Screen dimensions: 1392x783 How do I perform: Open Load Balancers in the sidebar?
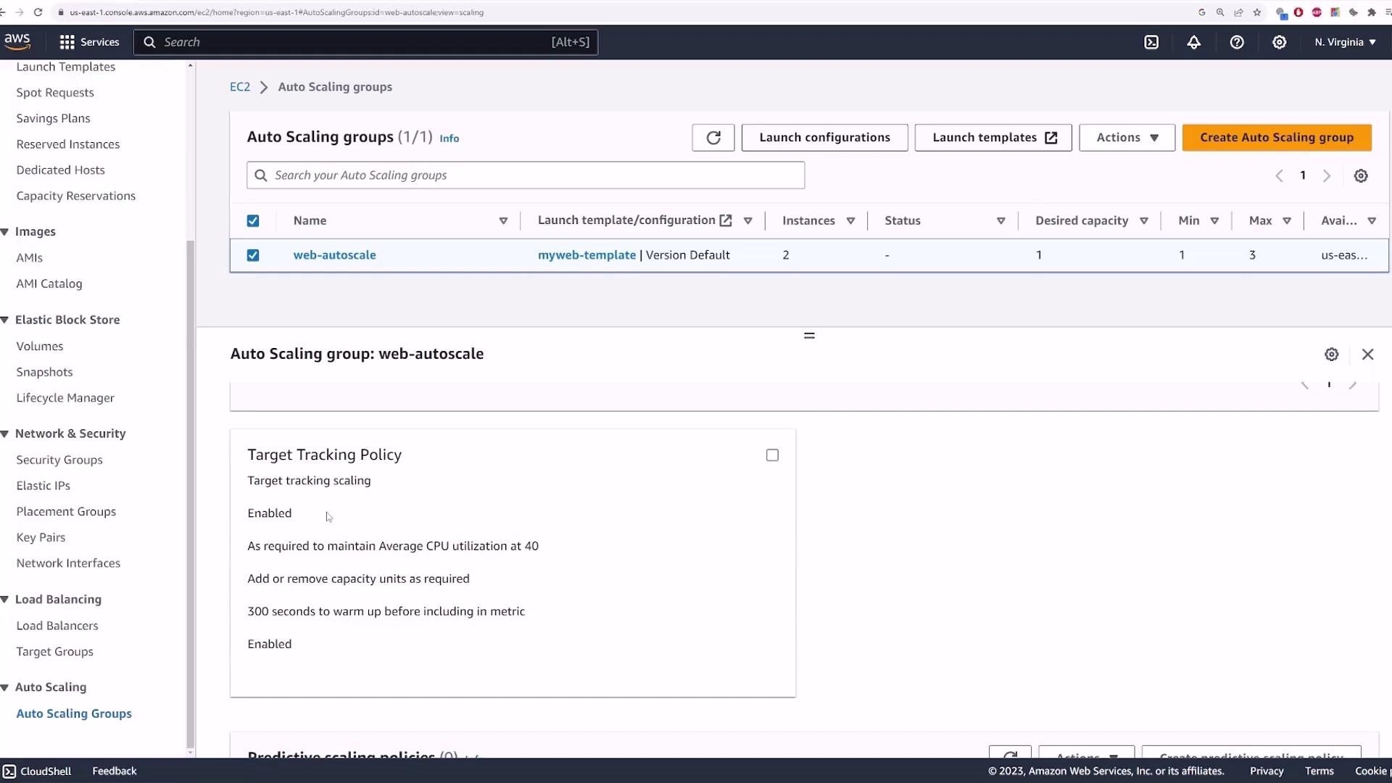click(57, 626)
